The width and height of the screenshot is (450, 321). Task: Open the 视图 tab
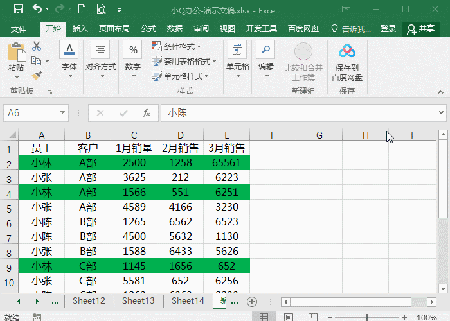click(228, 29)
